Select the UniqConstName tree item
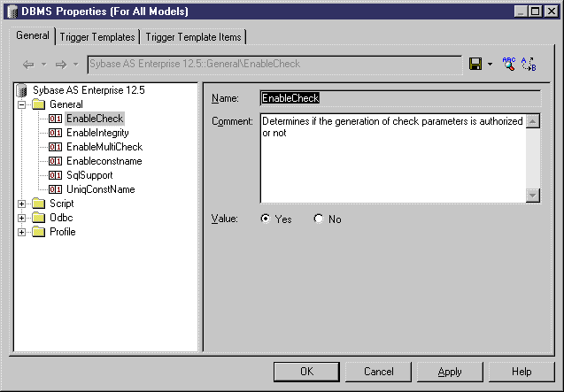Viewport: 564px width, 392px height. [x=101, y=189]
